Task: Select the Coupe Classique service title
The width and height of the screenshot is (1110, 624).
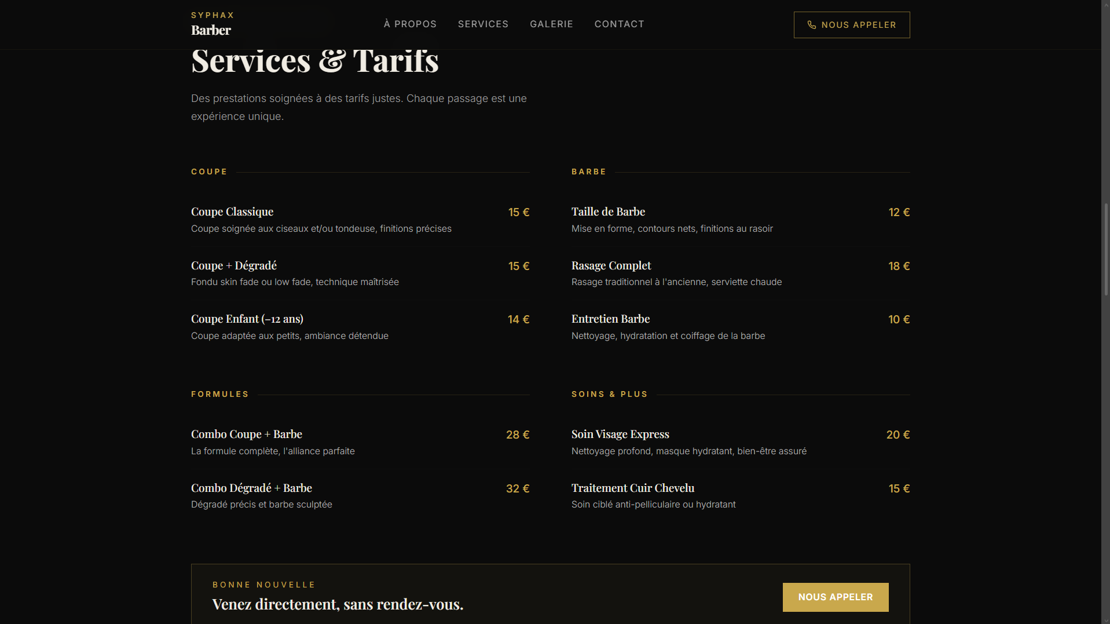Action: [232, 212]
